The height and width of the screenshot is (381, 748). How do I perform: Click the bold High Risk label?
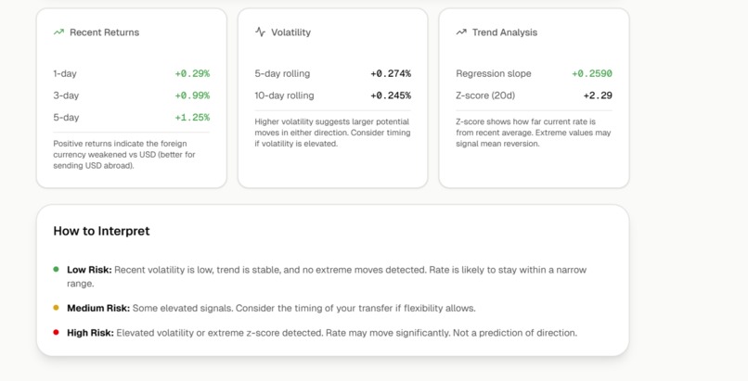90,333
